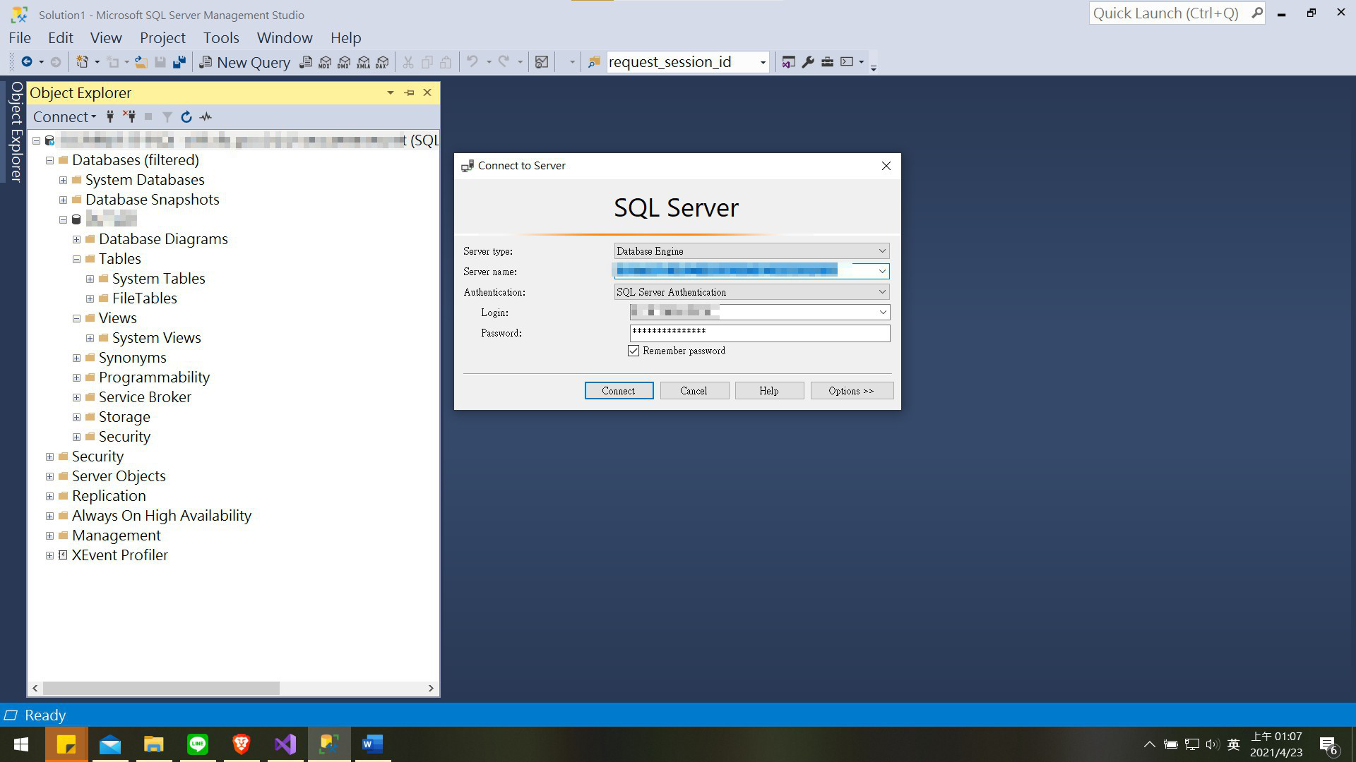
Task: Uncheck Remember password
Action: point(634,351)
